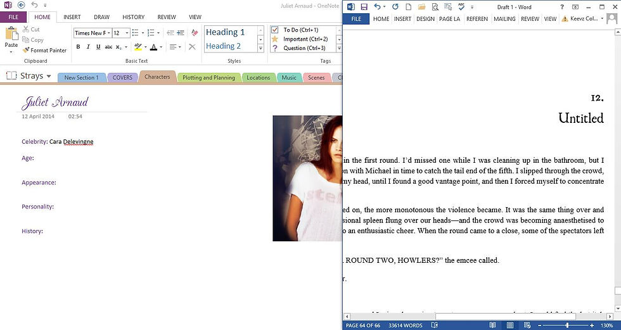
Task: Click the Copy button in OneNote
Action: point(33,39)
